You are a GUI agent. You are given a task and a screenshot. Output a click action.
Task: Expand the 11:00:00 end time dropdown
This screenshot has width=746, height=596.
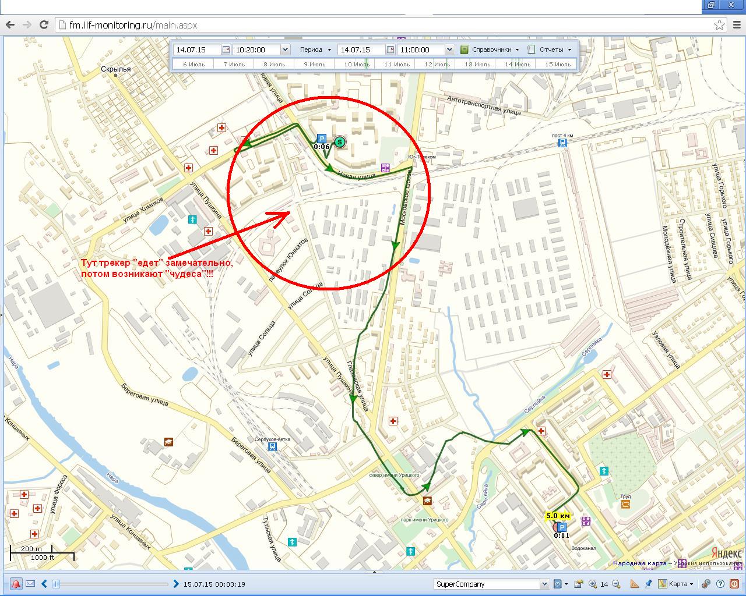449,49
